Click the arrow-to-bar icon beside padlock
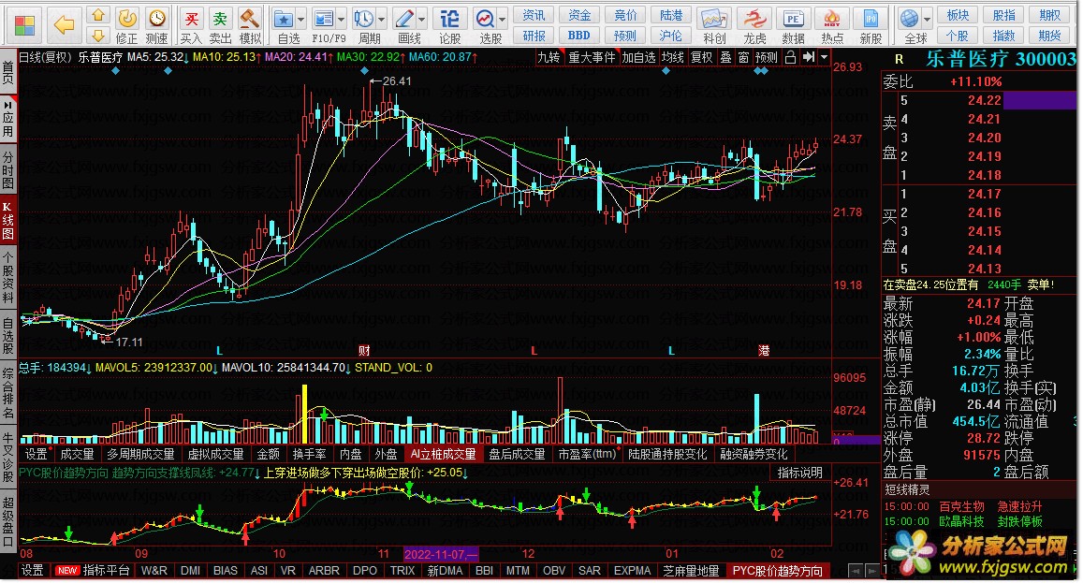Image resolution: width=1083 pixels, height=583 pixels. pos(808,57)
